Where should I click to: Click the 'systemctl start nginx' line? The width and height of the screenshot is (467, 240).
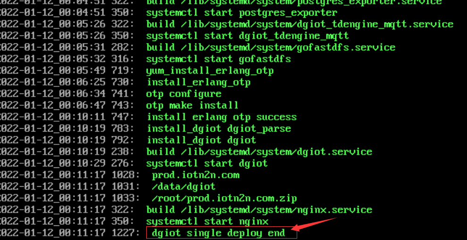(207, 222)
